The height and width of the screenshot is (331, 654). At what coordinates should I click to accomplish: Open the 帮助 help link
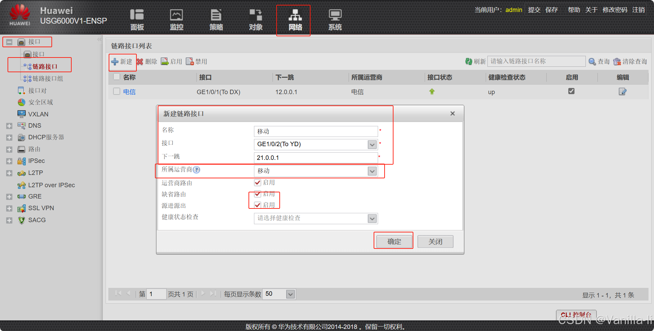pyautogui.click(x=574, y=10)
